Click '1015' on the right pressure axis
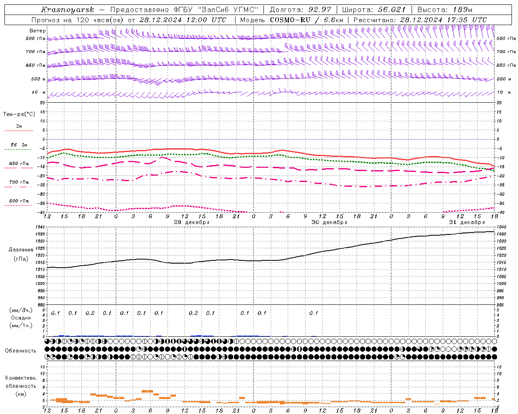The height and width of the screenshot is (414, 518). click(501, 262)
